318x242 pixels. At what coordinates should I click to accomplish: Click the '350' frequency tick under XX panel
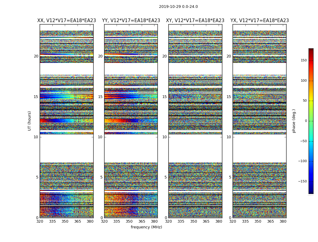pyautogui.click(x=65, y=221)
